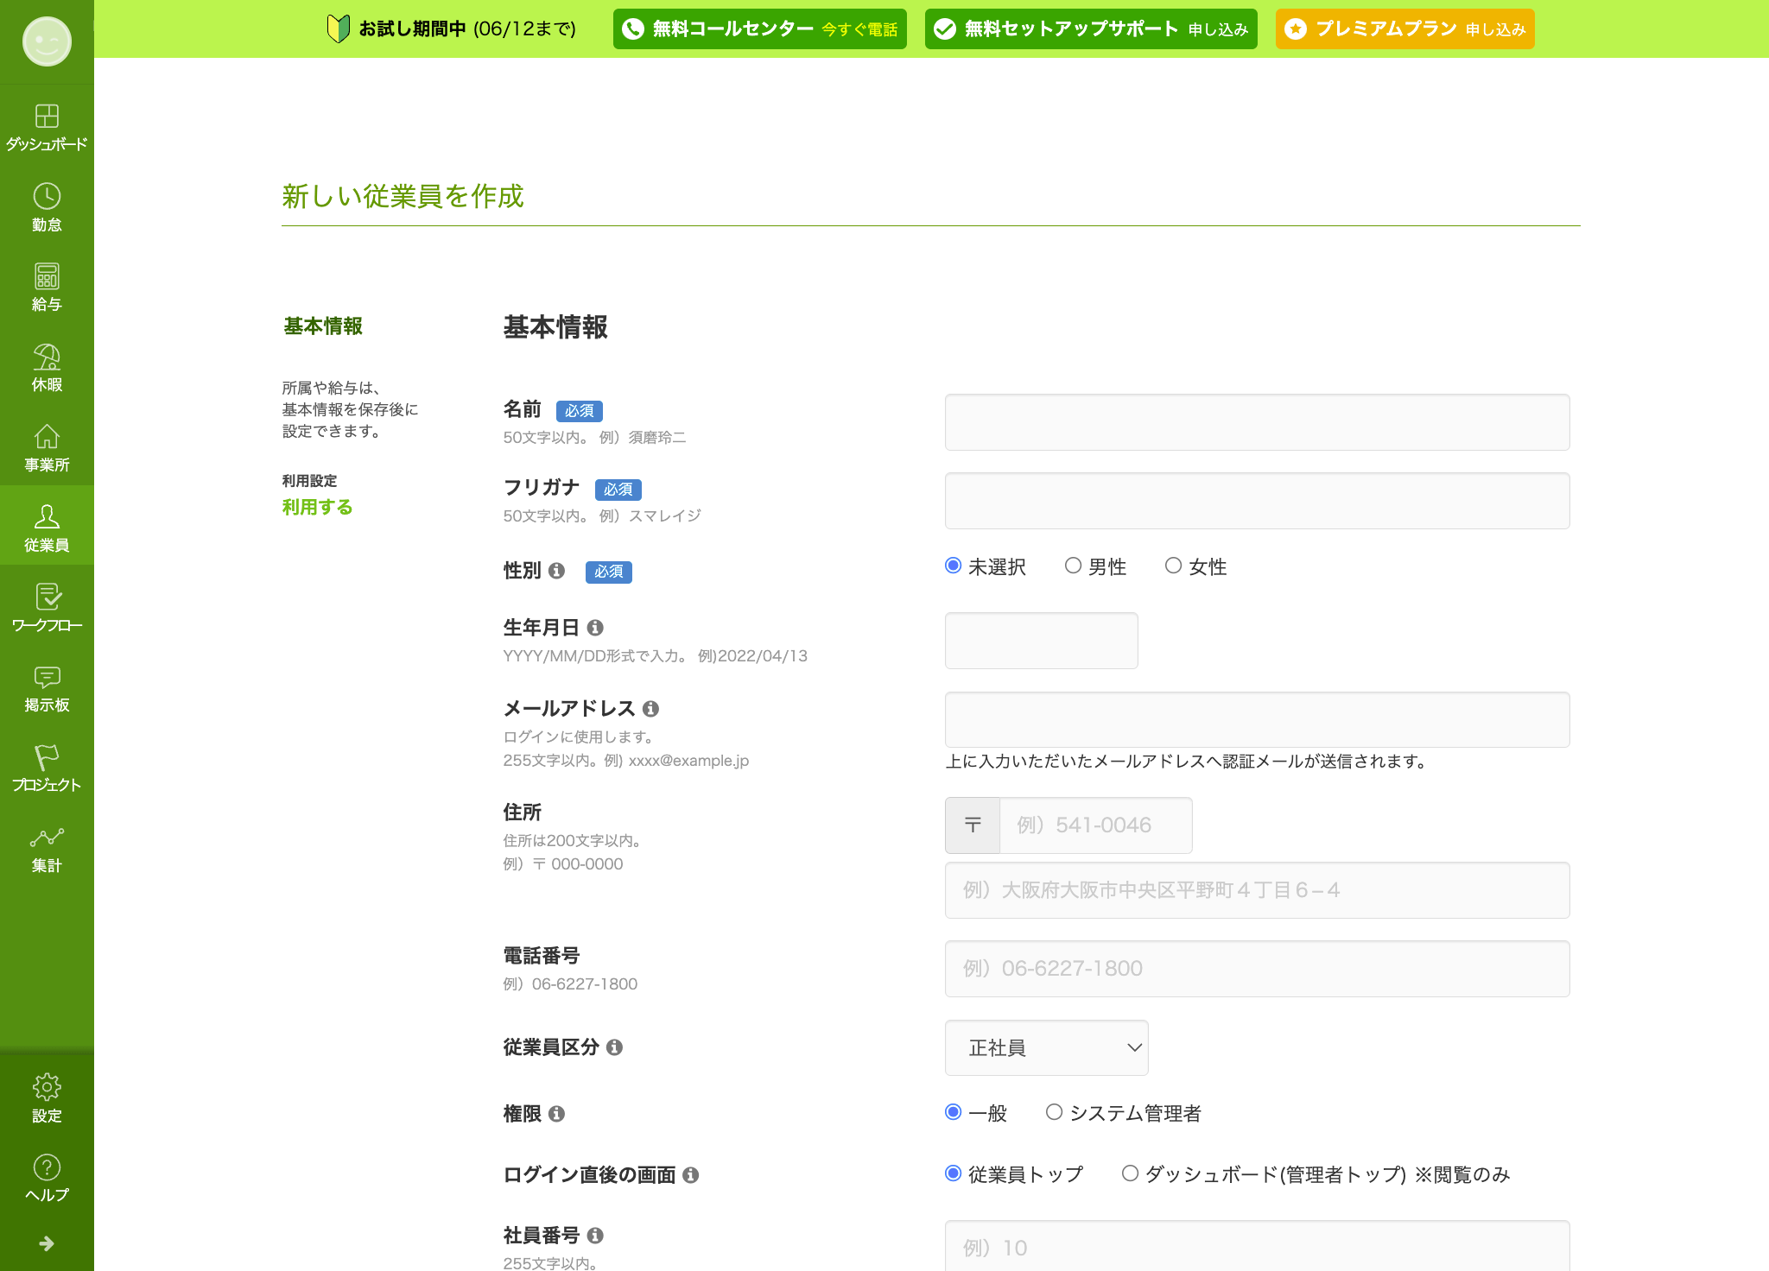Click the 必須 badge beside フリガナ
1769x1271 pixels.
[618, 490]
